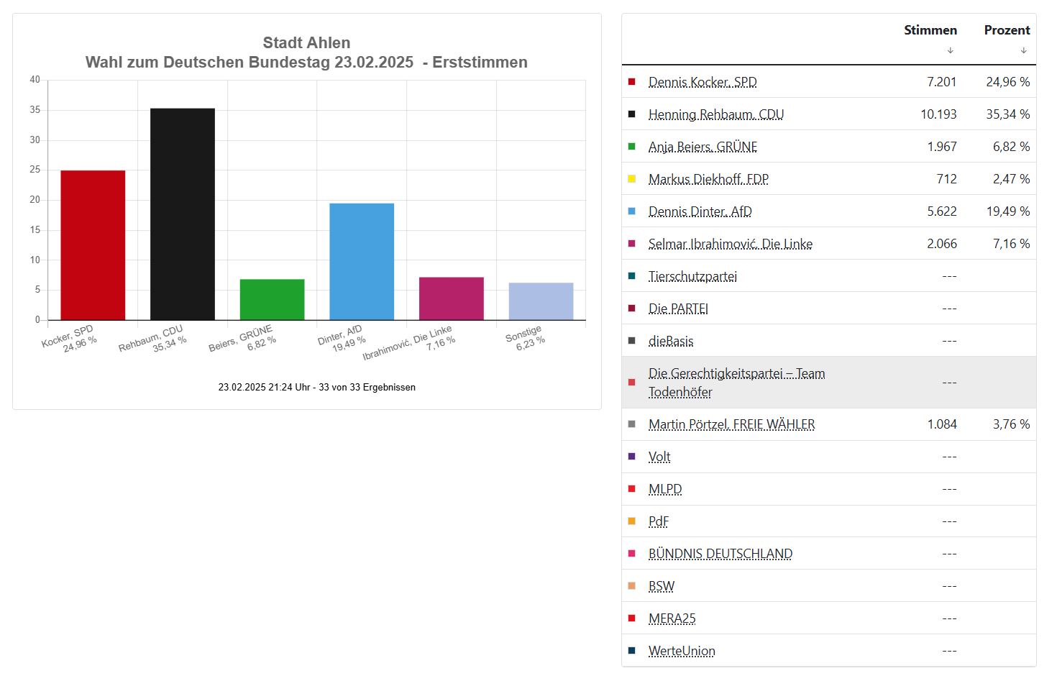The width and height of the screenshot is (1057, 676).
Task: Click the black CDU bar in chart
Action: pyautogui.click(x=183, y=214)
